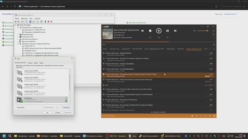Toggle checkbox of track 10 Malena
Image resolution: width=248 pixels, height=139 pixels.
104,53
